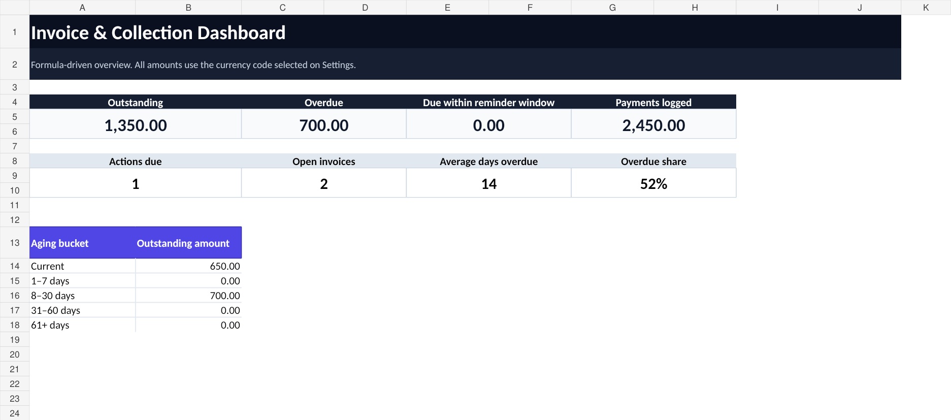The image size is (951, 420).
Task: Select the Overdue share label
Action: point(653,161)
